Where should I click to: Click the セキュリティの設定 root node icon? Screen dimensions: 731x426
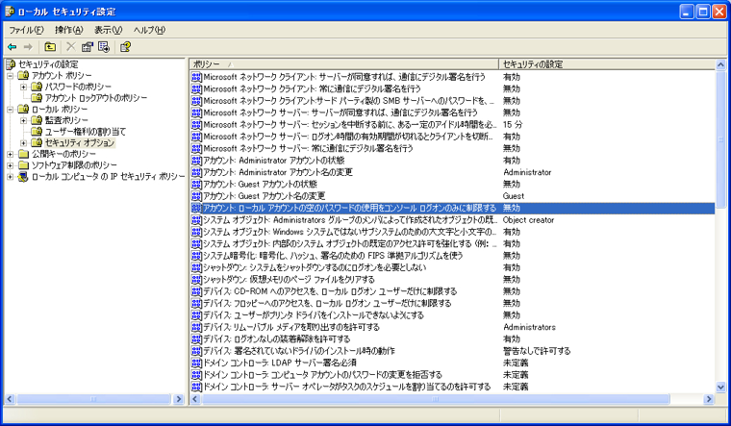click(11, 64)
